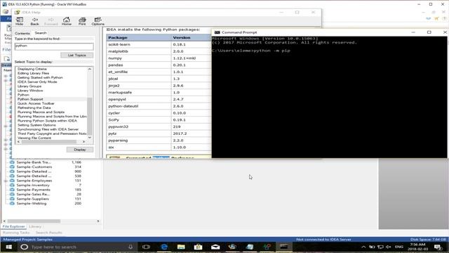Open Sample-Inventory database

33,186
